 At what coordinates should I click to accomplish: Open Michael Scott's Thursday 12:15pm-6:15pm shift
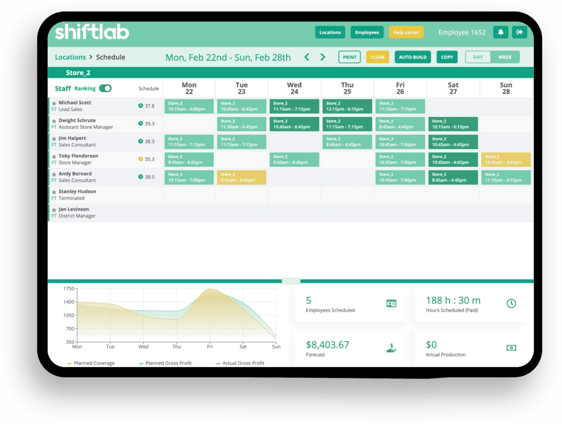(347, 106)
